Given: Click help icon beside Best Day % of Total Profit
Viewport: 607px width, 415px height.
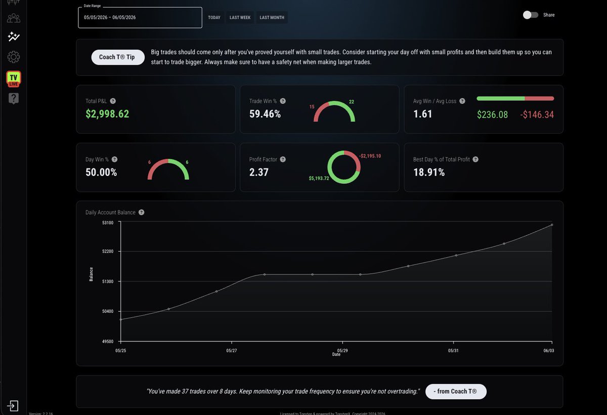Looking at the screenshot, I should [x=475, y=159].
